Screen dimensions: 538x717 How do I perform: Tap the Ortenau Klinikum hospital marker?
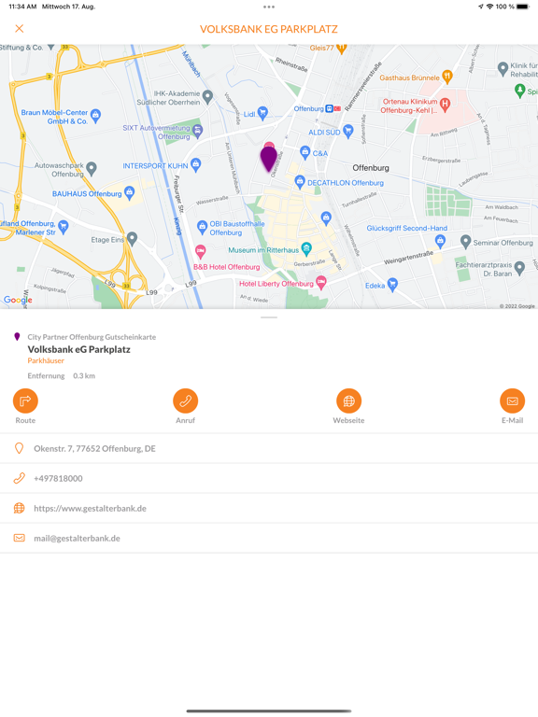[445, 105]
